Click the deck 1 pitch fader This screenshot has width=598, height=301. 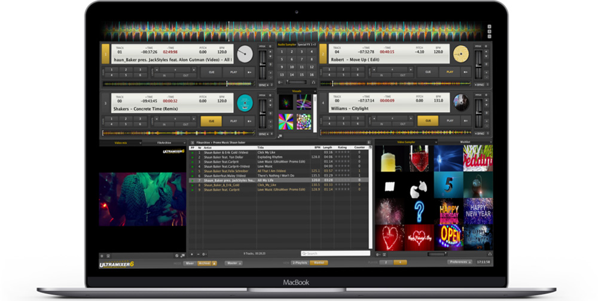coord(263,64)
